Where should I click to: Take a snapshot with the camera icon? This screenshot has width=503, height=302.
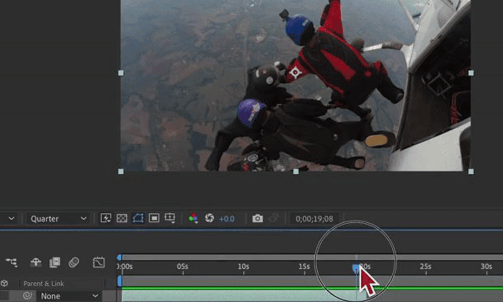[257, 218]
